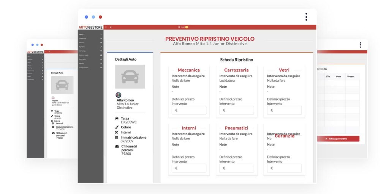Click the calendar icon next to Immatricolazione

[117, 137]
